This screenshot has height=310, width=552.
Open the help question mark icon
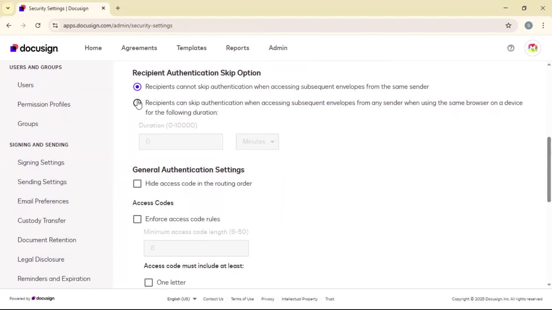pos(511,48)
